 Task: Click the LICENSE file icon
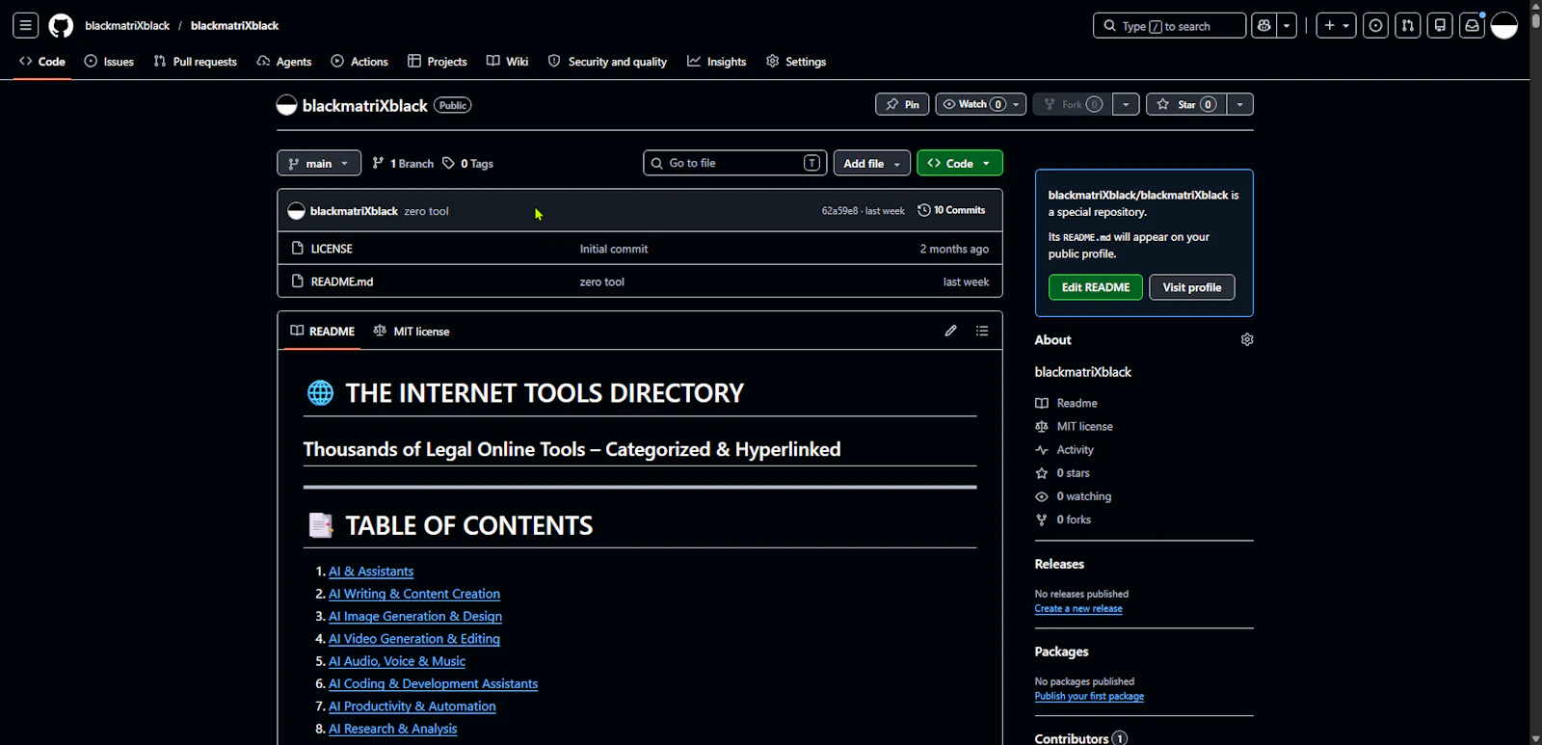pos(298,249)
